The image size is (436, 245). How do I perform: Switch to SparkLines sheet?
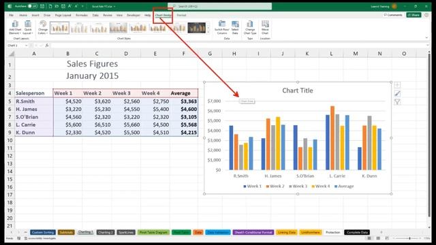pos(126,232)
